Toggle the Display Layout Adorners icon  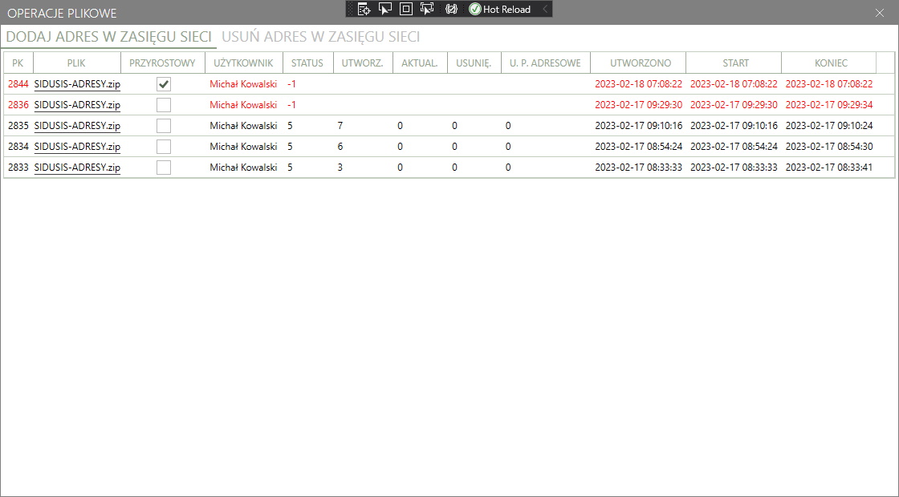[x=405, y=9]
